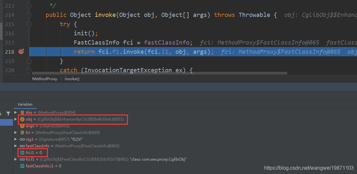Click the inline hint 'fci: MethodProxy$FastClassInfo@865' on line 217

click(x=260, y=43)
